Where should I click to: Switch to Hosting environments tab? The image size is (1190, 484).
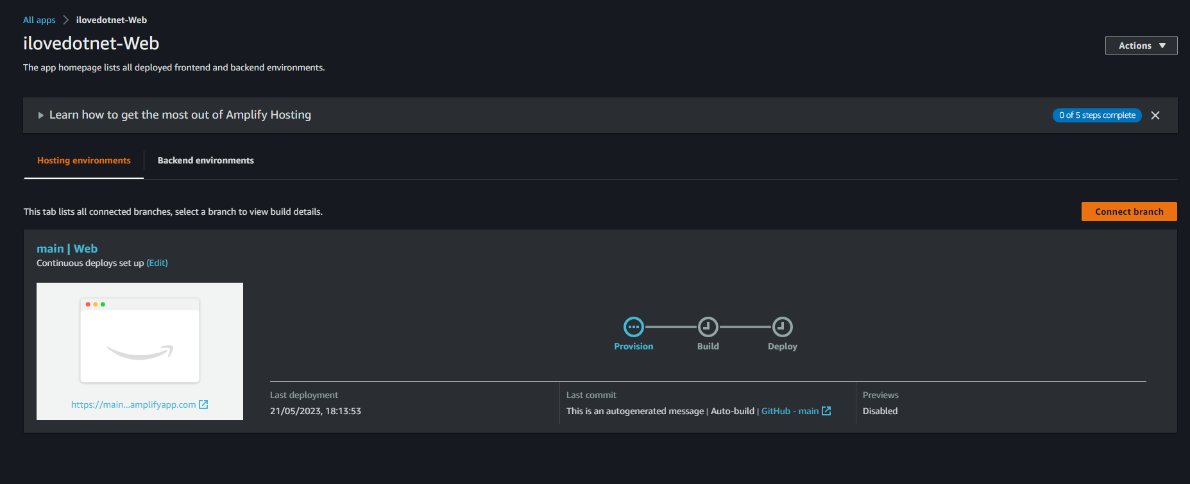tap(84, 160)
